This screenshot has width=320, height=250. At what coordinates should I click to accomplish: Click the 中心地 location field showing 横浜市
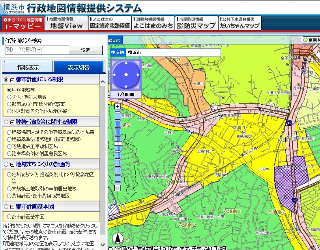pyautogui.click(x=173, y=53)
